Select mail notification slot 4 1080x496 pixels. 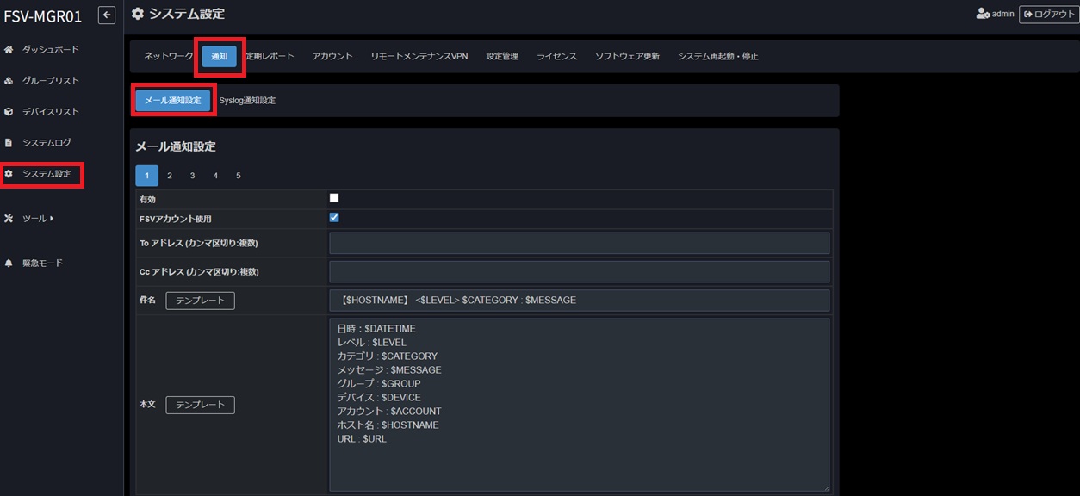[x=215, y=176]
